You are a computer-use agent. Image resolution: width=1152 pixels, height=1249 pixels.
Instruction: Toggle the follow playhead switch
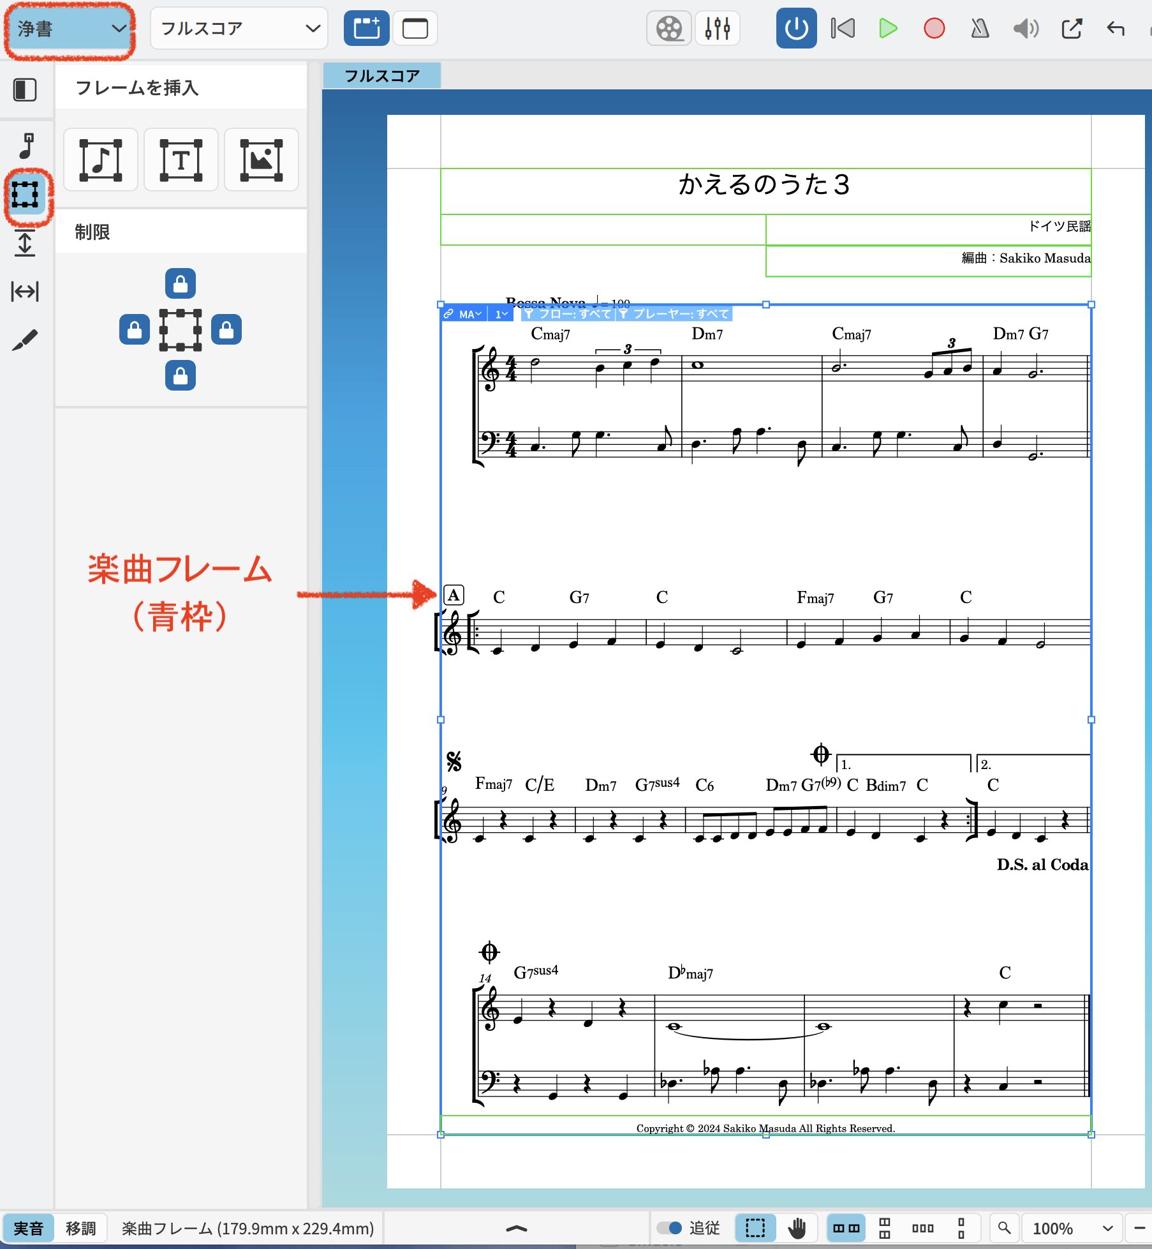670,1228
